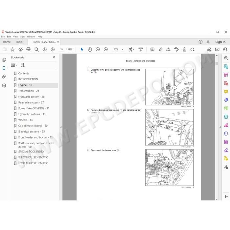The width and height of the screenshot is (230, 230).
Task: Select the Engine - 10 bookmark
Action: click(25, 85)
